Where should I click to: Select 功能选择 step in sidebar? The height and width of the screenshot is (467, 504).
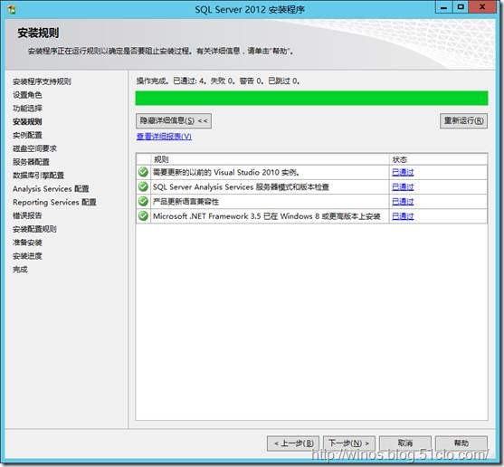[27, 109]
